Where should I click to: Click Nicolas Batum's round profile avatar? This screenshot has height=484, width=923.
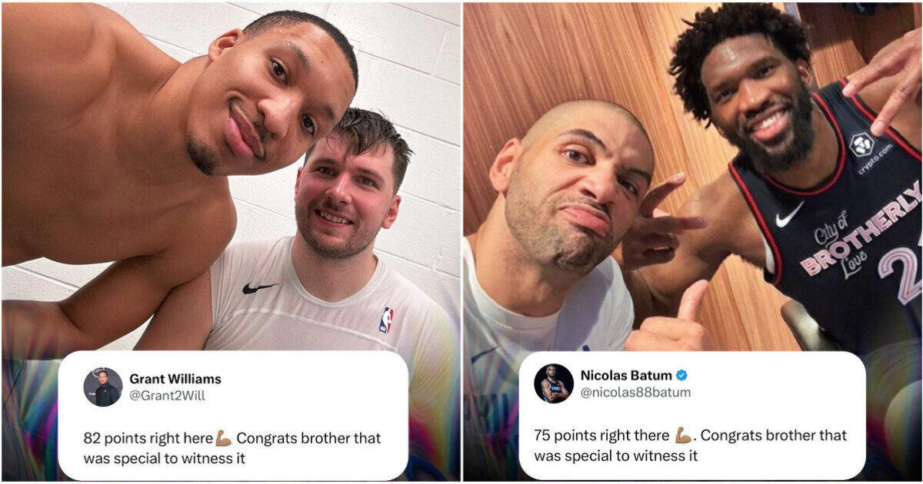(x=554, y=383)
